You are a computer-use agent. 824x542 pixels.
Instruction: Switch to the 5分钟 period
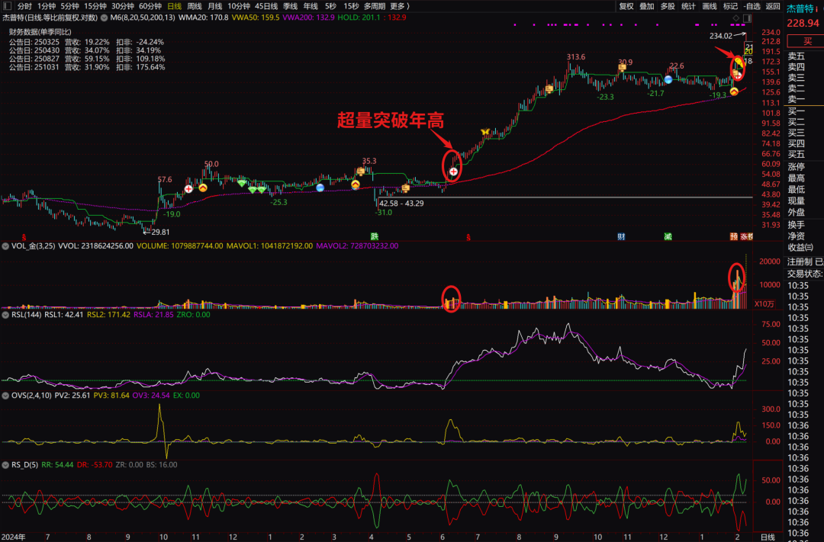pos(69,6)
